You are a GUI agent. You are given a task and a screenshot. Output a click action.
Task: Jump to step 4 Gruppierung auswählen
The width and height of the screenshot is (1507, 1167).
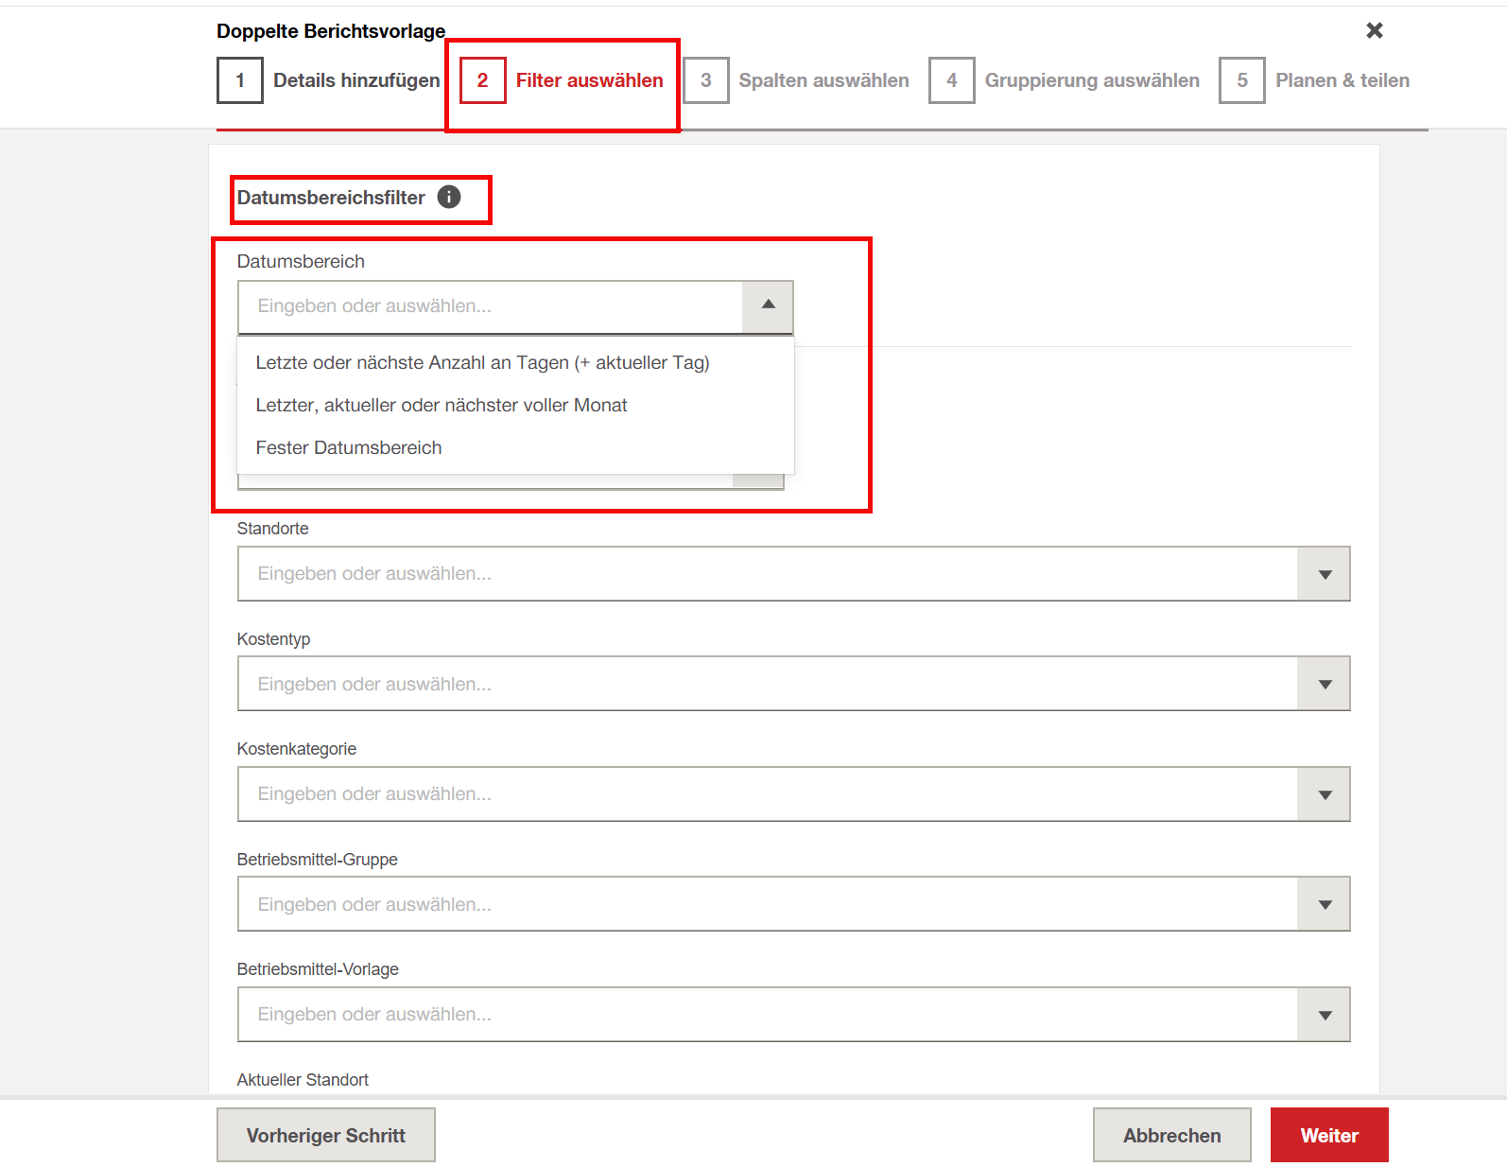pos(1065,80)
